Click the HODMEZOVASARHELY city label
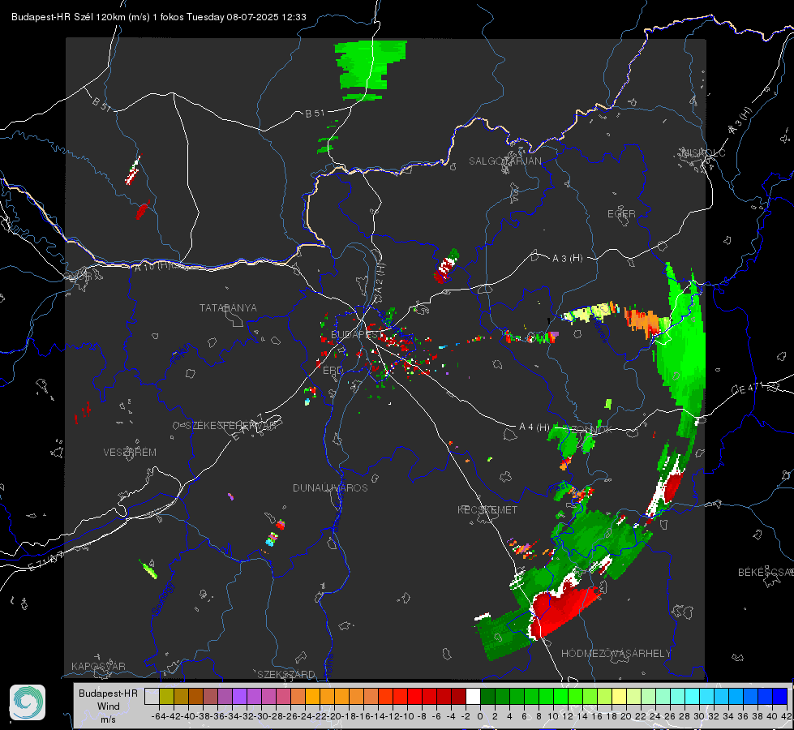 click(616, 654)
